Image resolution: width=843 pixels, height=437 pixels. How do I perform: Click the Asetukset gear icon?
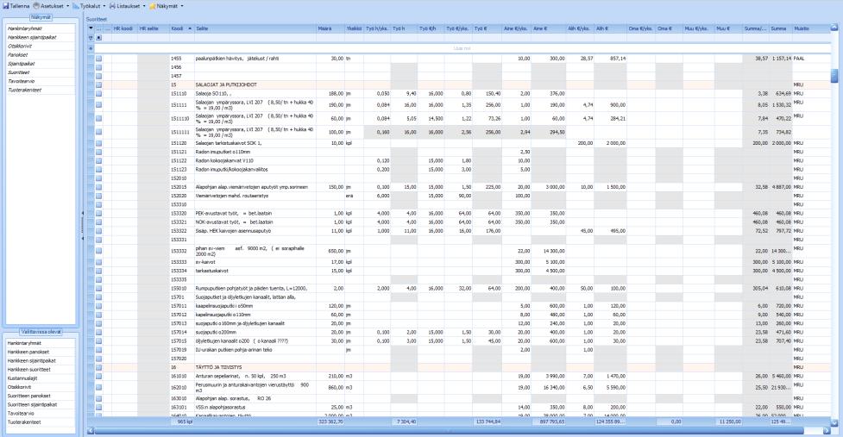click(36, 6)
